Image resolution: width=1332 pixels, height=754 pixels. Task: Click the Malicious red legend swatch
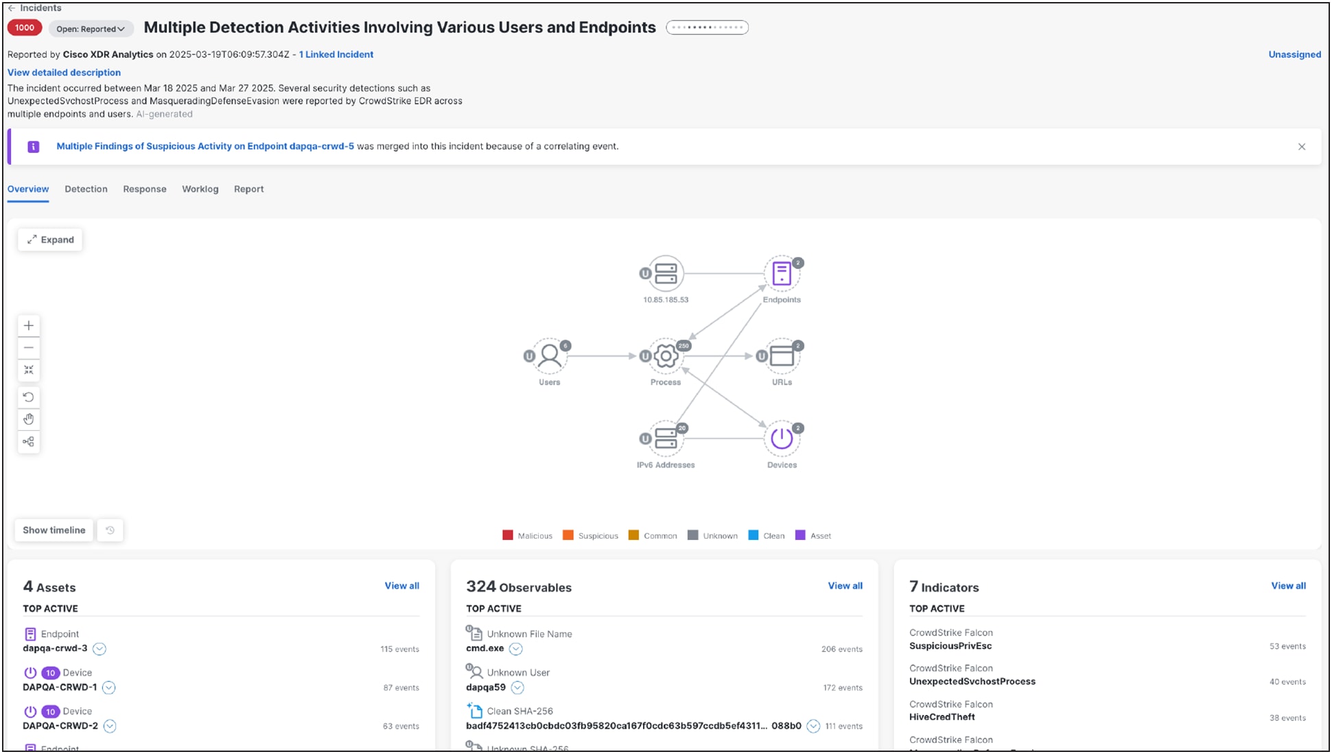[x=508, y=535]
